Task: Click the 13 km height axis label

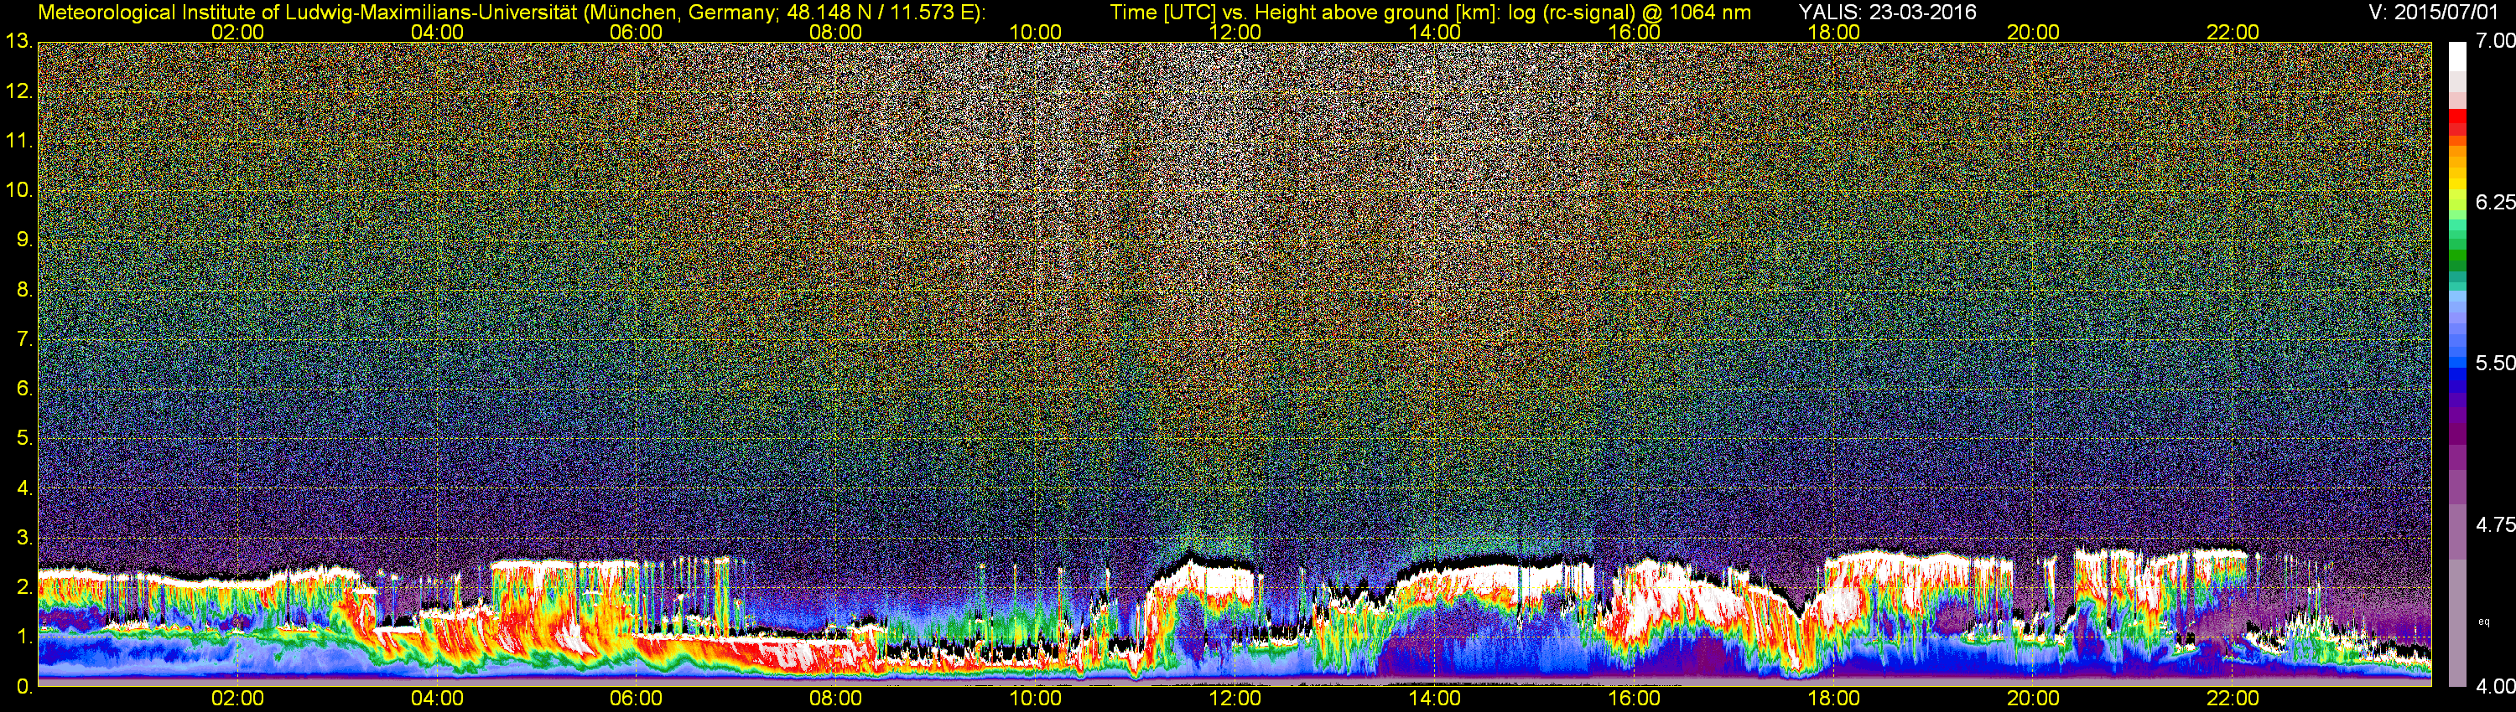Action: pos(18,42)
